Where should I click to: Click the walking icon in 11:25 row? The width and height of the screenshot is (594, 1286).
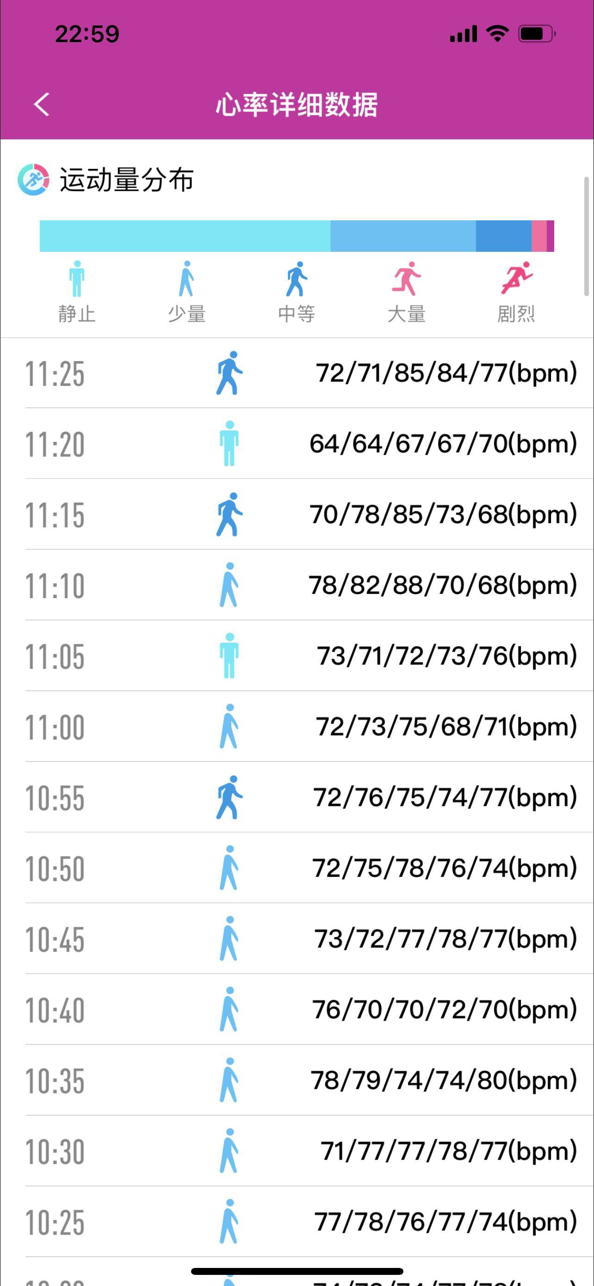point(229,373)
